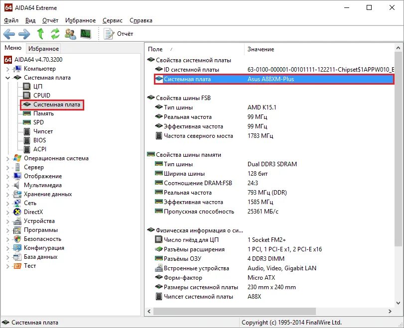Switch to the Избранное tab

[x=43, y=49]
